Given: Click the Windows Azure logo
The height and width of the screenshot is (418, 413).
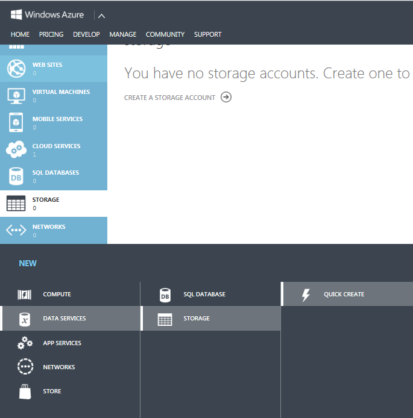Looking at the screenshot, I should [x=47, y=14].
